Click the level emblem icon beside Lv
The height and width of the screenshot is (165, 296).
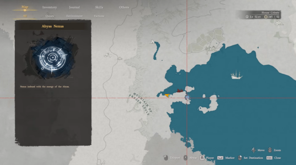247,17
